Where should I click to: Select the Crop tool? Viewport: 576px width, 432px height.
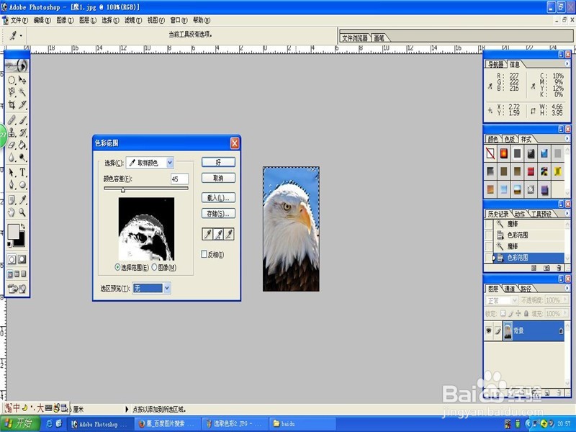[12, 104]
